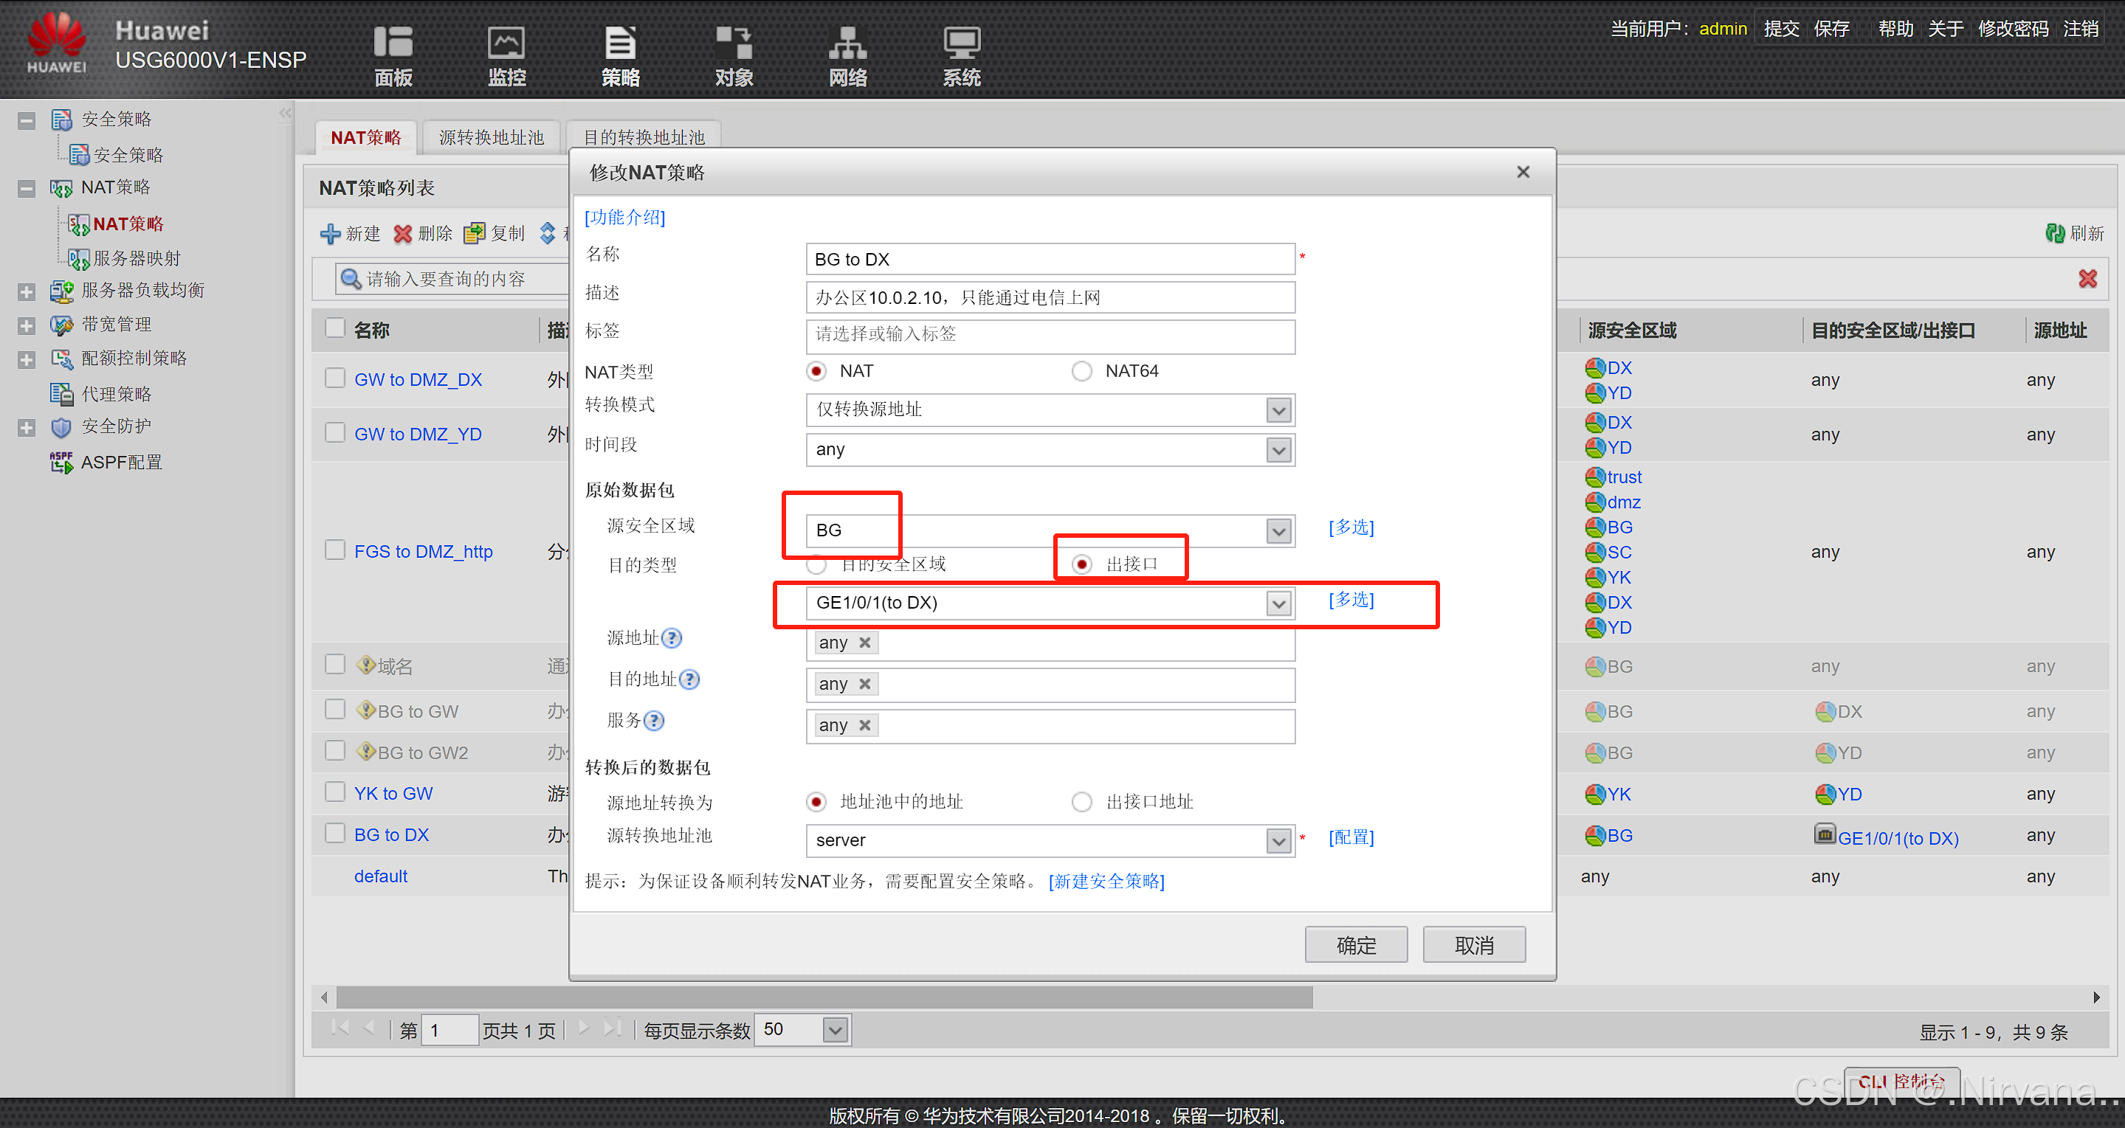This screenshot has width=2125, height=1128.
Task: Tick checkbox for GW to DMZ_DX row
Action: tap(335, 378)
